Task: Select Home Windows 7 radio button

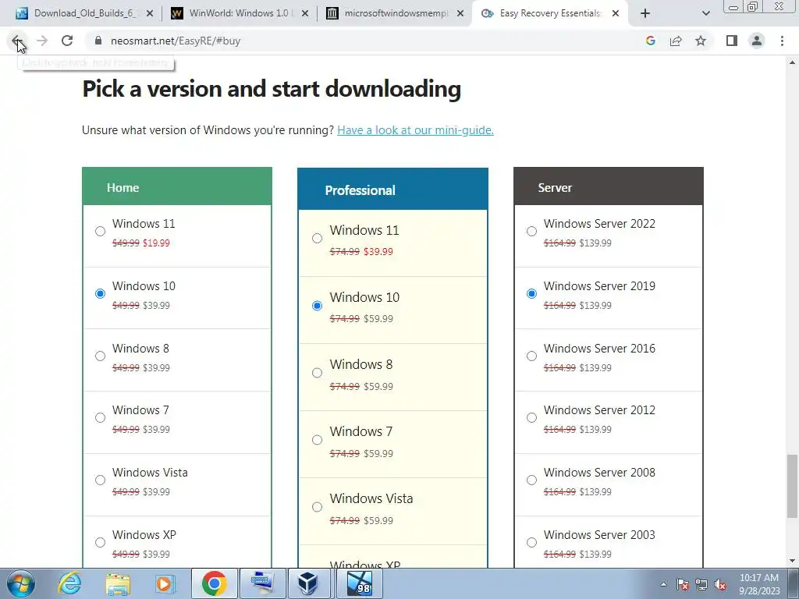Action: tap(101, 418)
